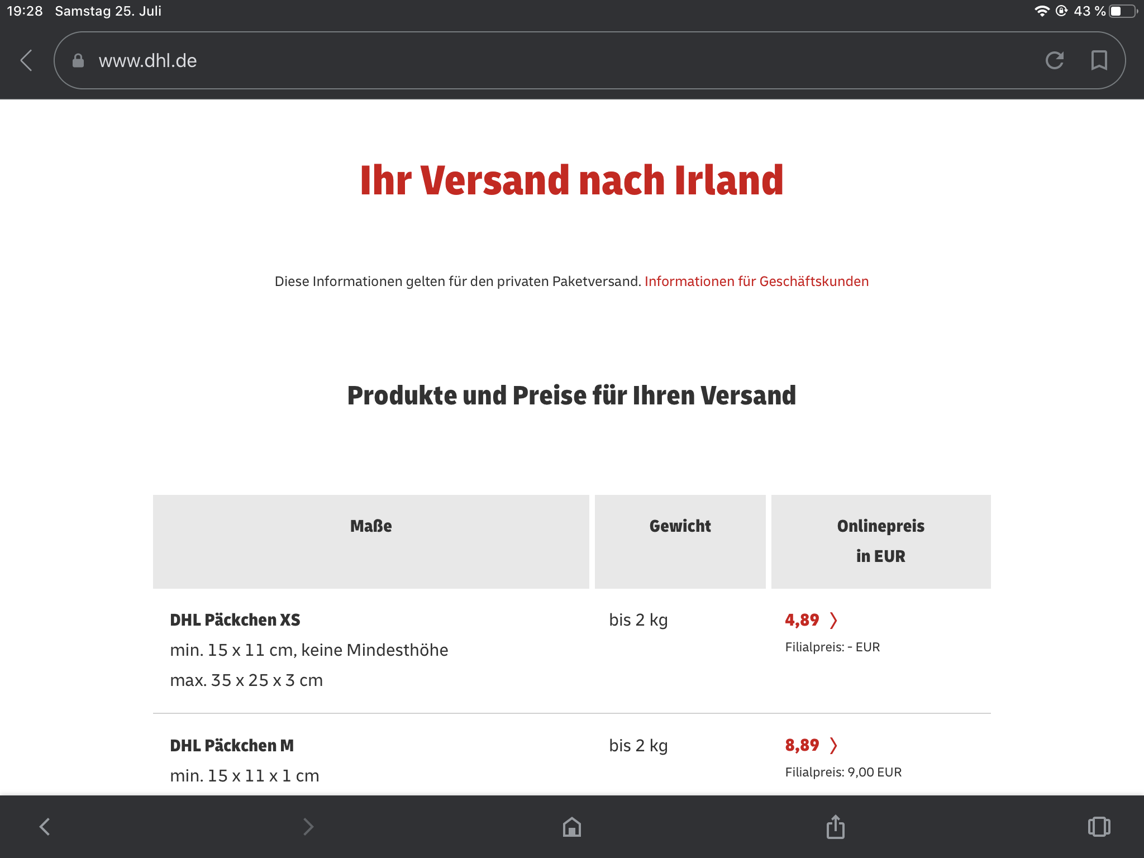Click 'Produkte und Preise für Ihren Versand' heading
The height and width of the screenshot is (858, 1144).
coord(572,395)
